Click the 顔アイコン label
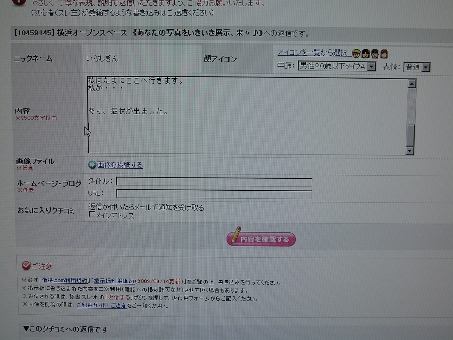Screen dimensions: 453x340 point(220,59)
